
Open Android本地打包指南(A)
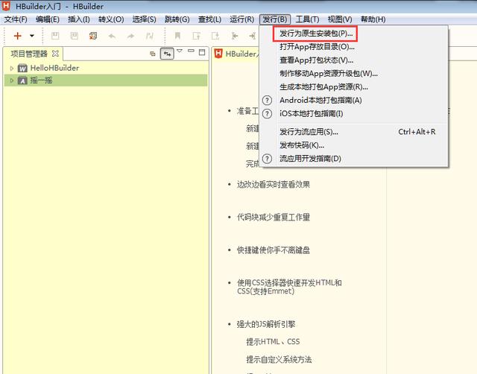354,101
